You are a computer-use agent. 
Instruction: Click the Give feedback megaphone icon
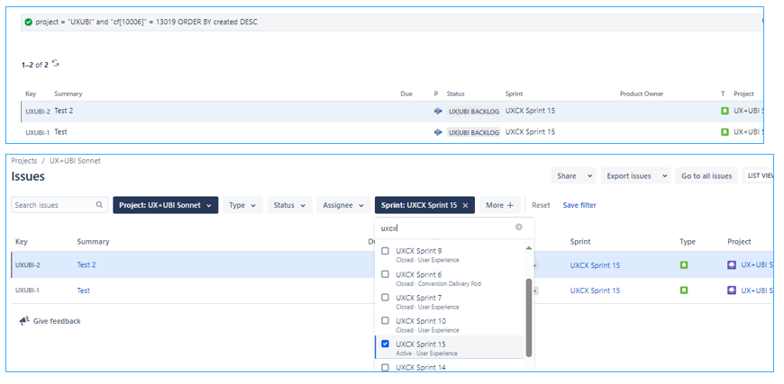[24, 321]
